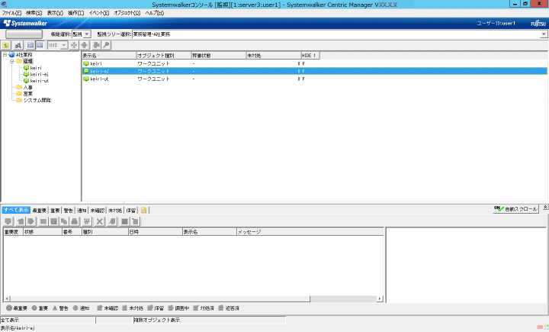Open the 操作(T) menu
The width and height of the screenshot is (549, 332).
(x=76, y=13)
